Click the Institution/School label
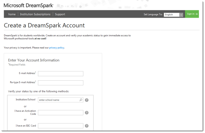 click(26, 99)
